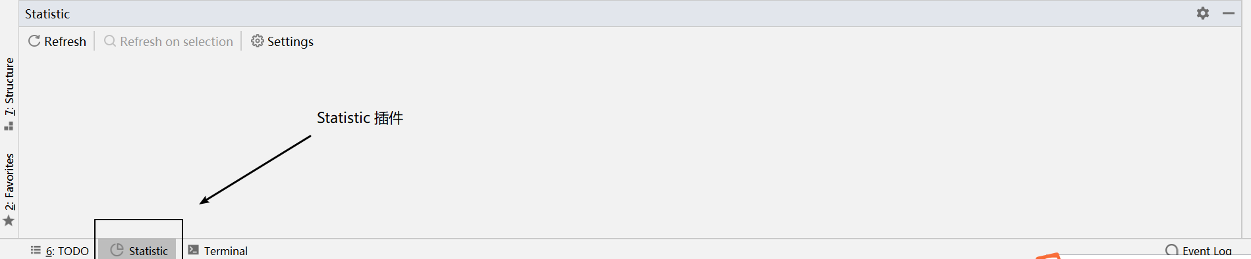Screen dimensions: 1251x259
Task: Open Settings via its text label
Action: (x=291, y=41)
